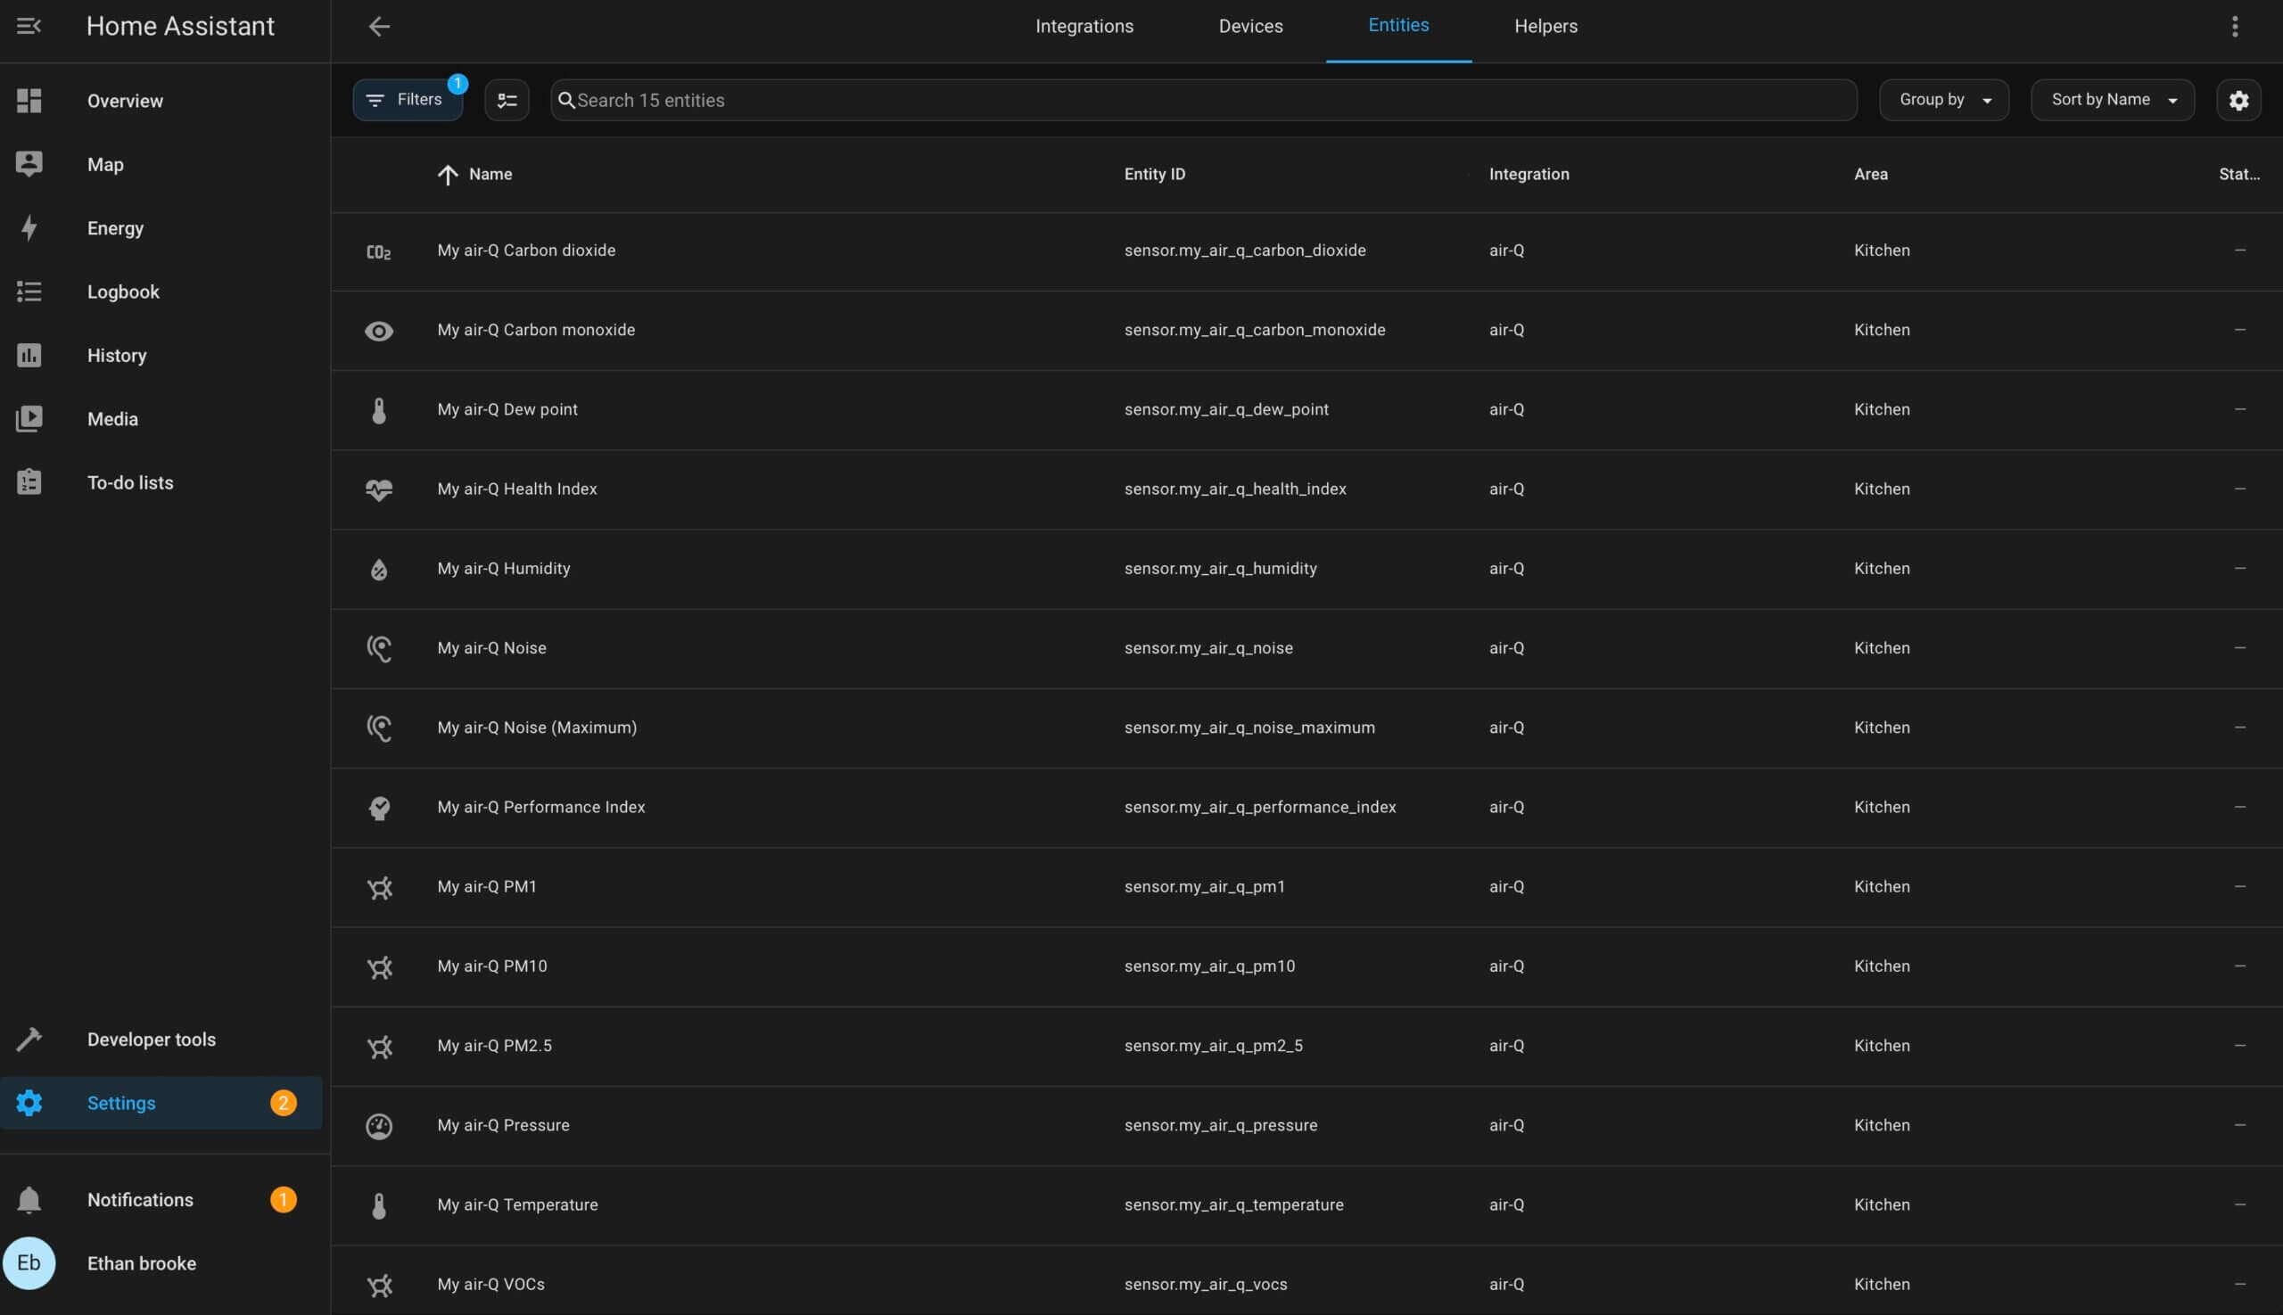The height and width of the screenshot is (1315, 2283).
Task: Click the head icon for Performance Index
Action: pyautogui.click(x=378, y=808)
